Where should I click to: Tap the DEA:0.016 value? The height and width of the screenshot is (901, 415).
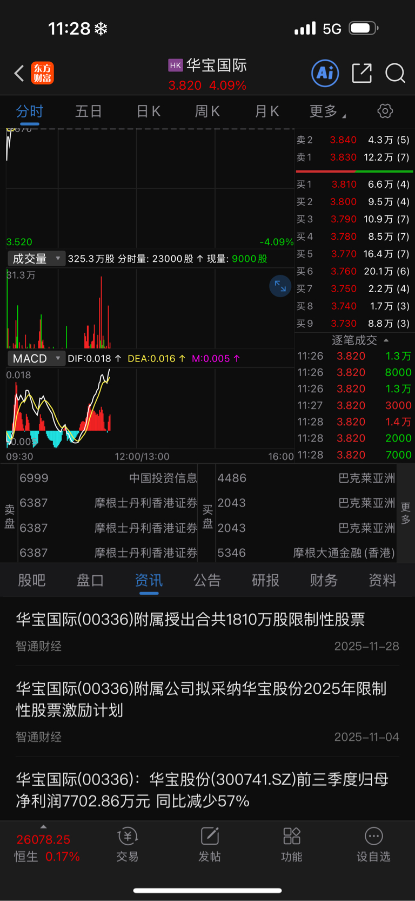(x=157, y=358)
